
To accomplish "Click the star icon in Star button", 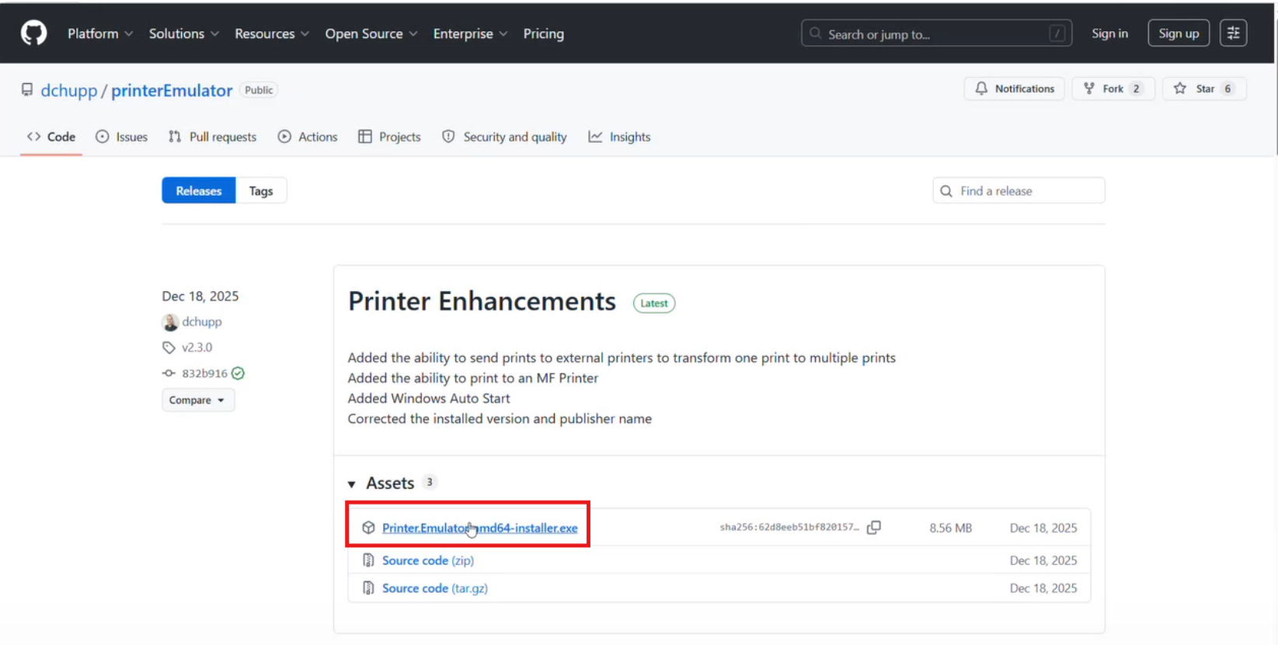I will click(x=1180, y=88).
